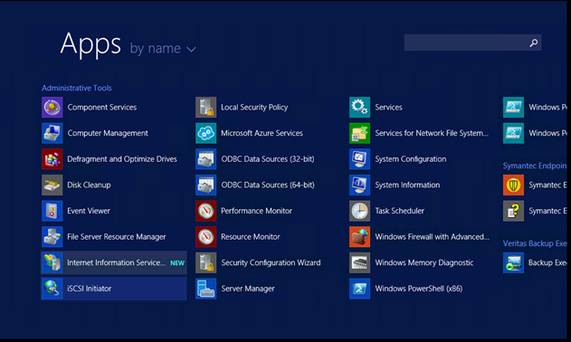Click the 'Event Viewer' label

pyautogui.click(x=89, y=211)
